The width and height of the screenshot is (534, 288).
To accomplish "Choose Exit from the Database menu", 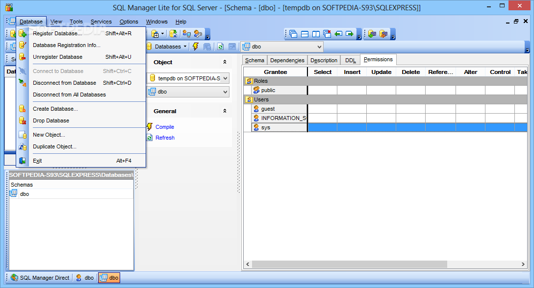I will click(x=81, y=161).
